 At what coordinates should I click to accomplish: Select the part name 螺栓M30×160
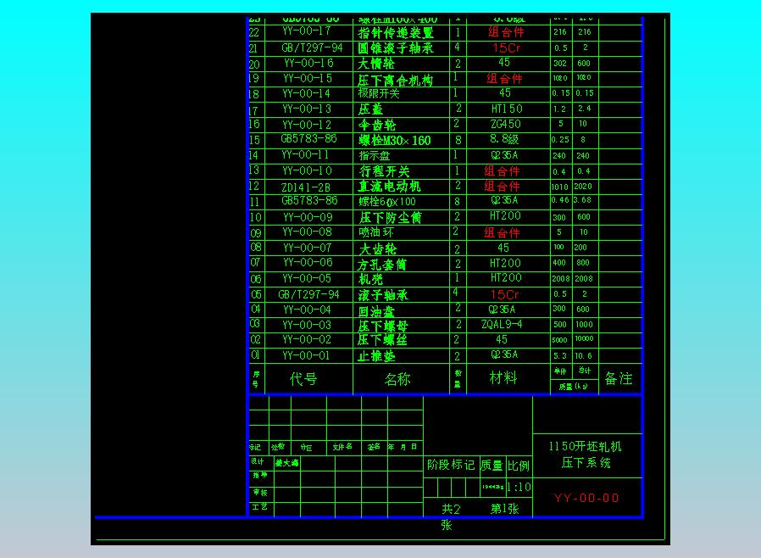tap(395, 141)
